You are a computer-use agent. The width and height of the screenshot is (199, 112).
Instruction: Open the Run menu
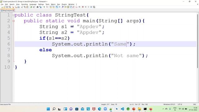(58, 4)
